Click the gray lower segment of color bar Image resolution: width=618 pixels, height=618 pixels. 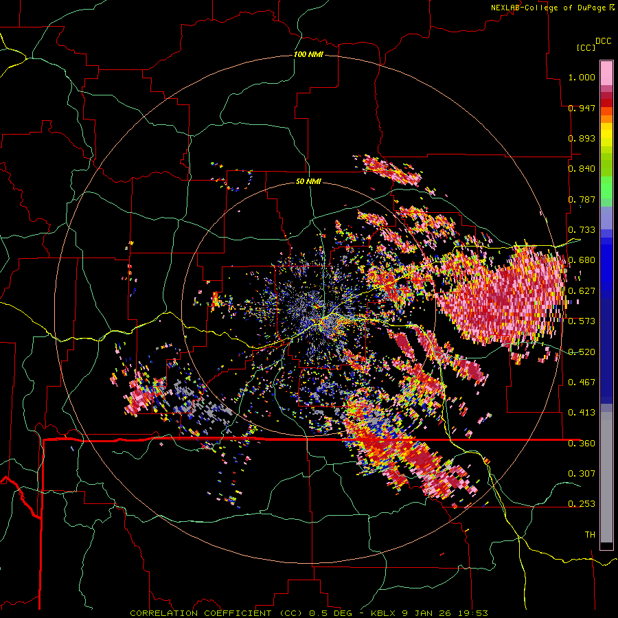606,477
